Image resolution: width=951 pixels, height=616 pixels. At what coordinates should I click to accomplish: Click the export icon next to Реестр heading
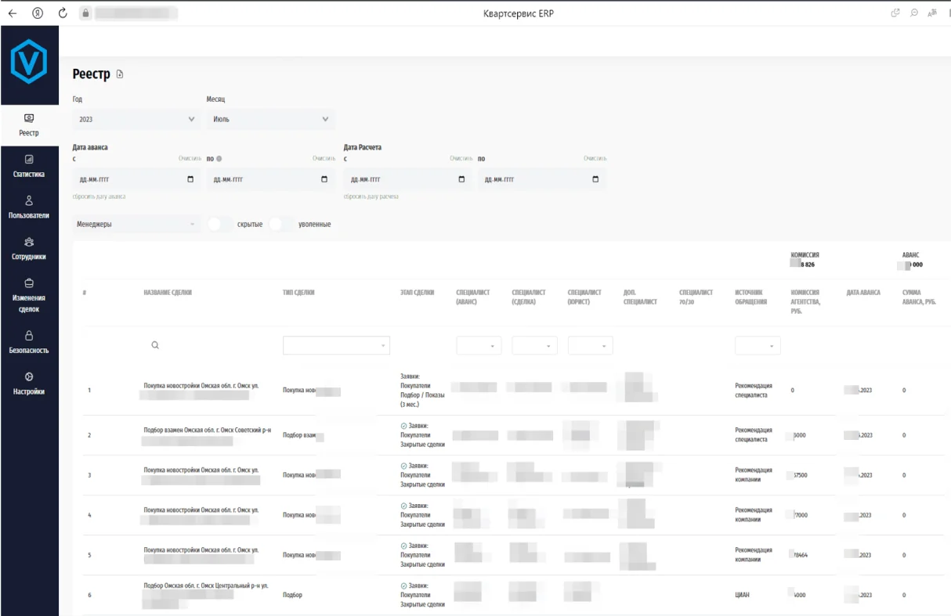pyautogui.click(x=120, y=74)
